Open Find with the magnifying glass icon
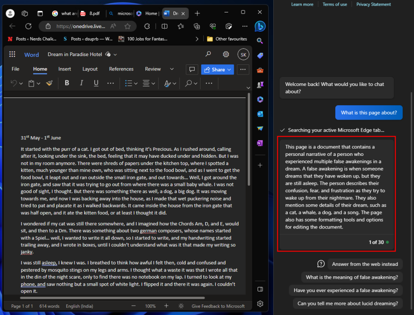 (x=188, y=83)
